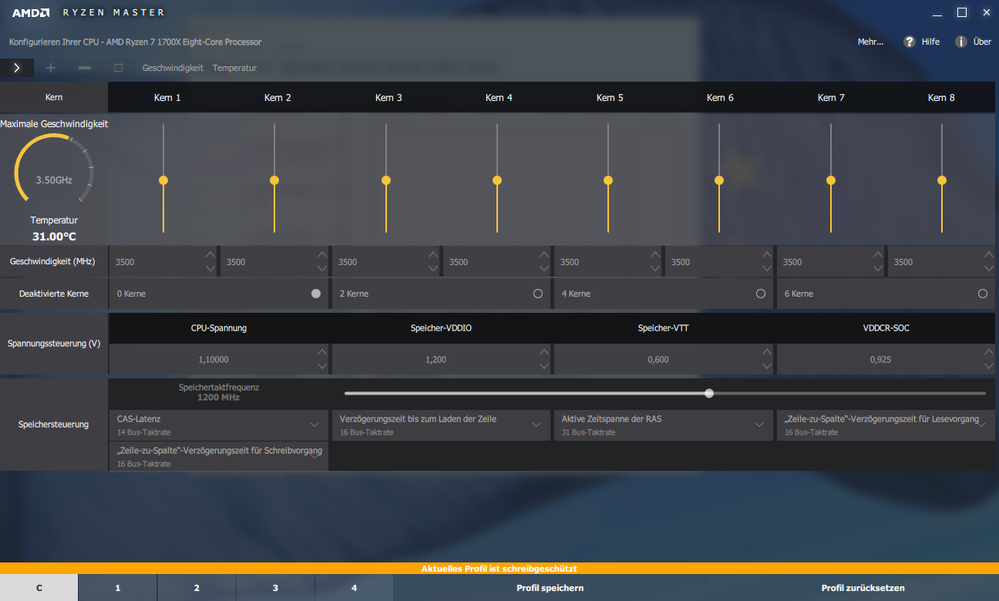Image resolution: width=999 pixels, height=601 pixels.
Task: Click Kern 4 speed slider handle
Action: pyautogui.click(x=497, y=180)
